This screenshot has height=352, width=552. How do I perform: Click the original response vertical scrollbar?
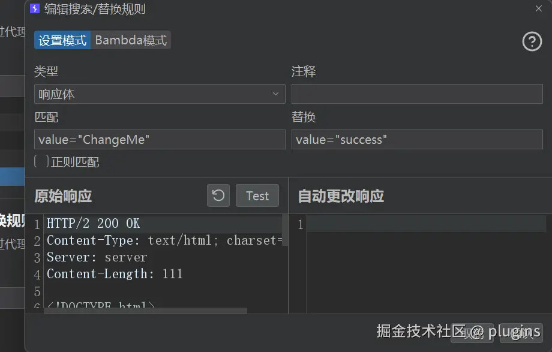click(x=284, y=231)
